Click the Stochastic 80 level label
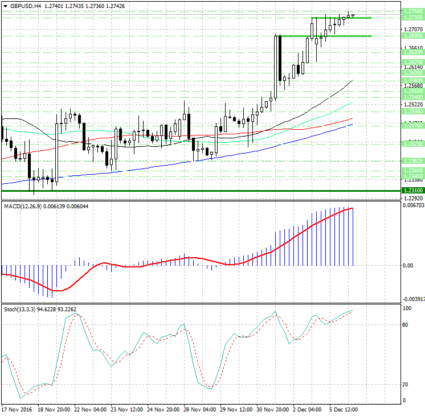 [x=405, y=325]
